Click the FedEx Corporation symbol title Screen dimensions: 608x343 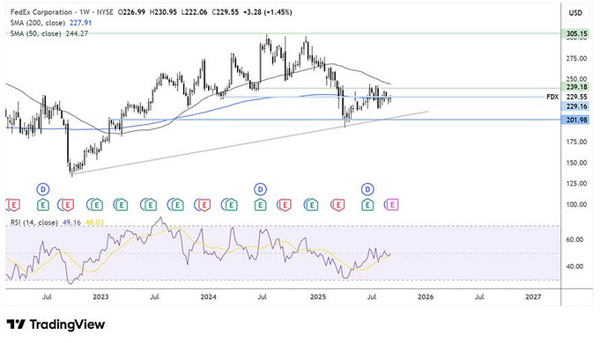(x=41, y=12)
